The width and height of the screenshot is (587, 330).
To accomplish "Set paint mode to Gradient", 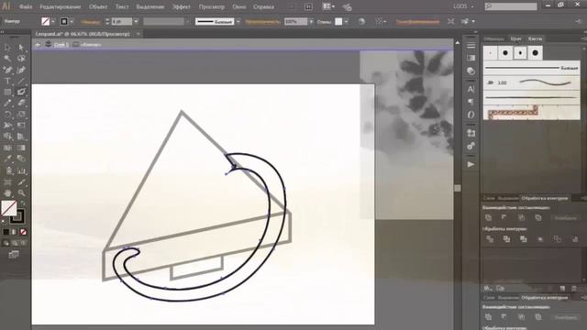I will [15, 232].
